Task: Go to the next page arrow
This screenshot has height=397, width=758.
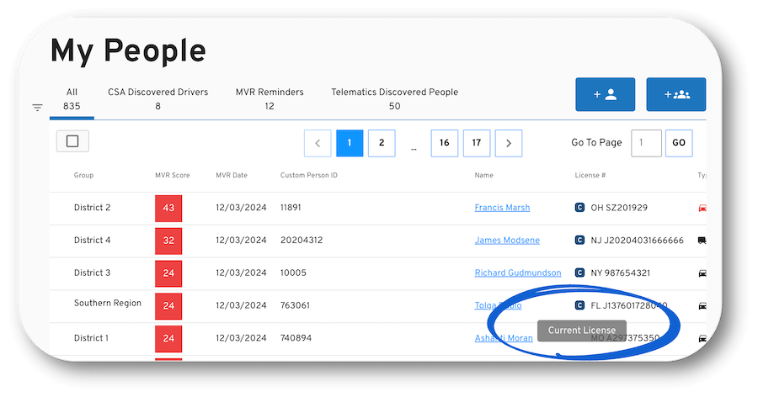Action: 509,143
